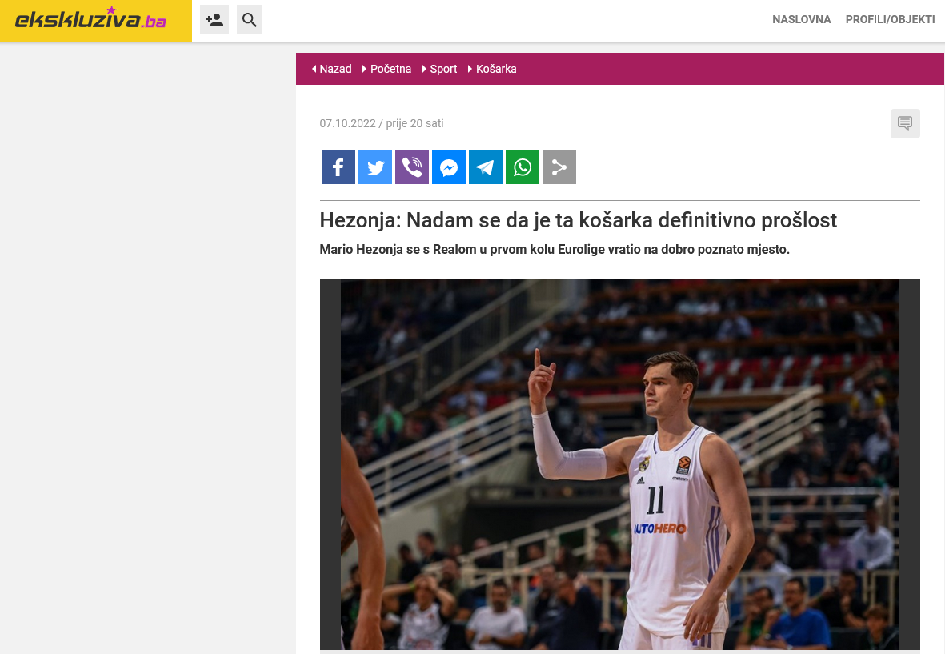Share the article via Viber

tap(411, 167)
